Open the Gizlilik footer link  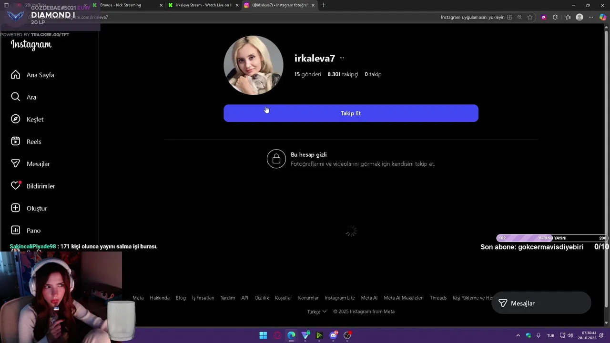point(262,298)
